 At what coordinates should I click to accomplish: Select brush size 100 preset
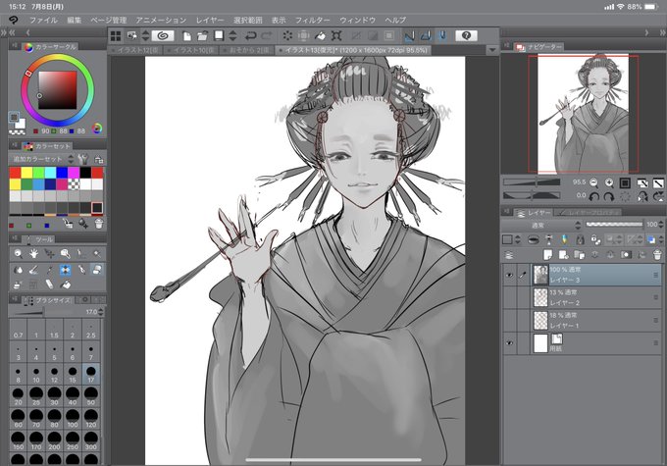[73, 418]
